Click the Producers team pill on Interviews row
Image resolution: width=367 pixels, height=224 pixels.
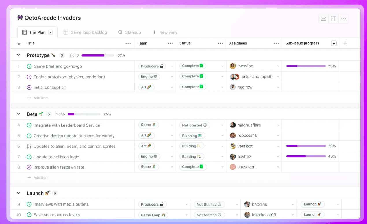click(152, 204)
